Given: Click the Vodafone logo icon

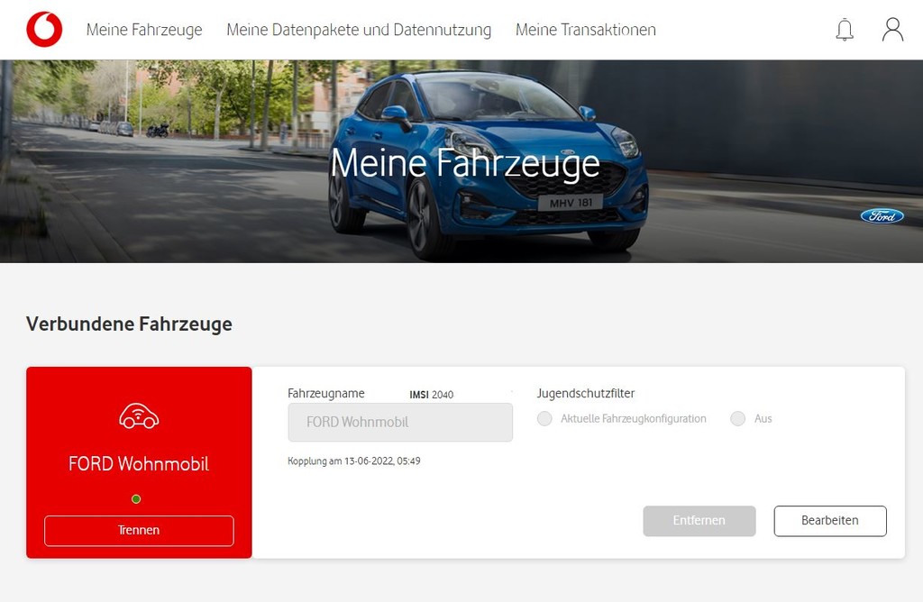Looking at the screenshot, I should (x=44, y=30).
